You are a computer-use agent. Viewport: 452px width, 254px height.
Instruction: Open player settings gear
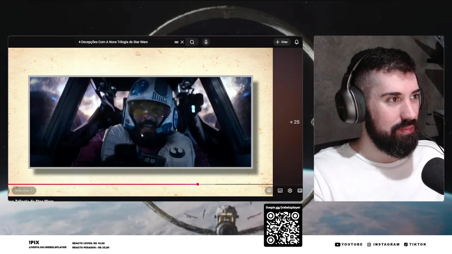290,190
